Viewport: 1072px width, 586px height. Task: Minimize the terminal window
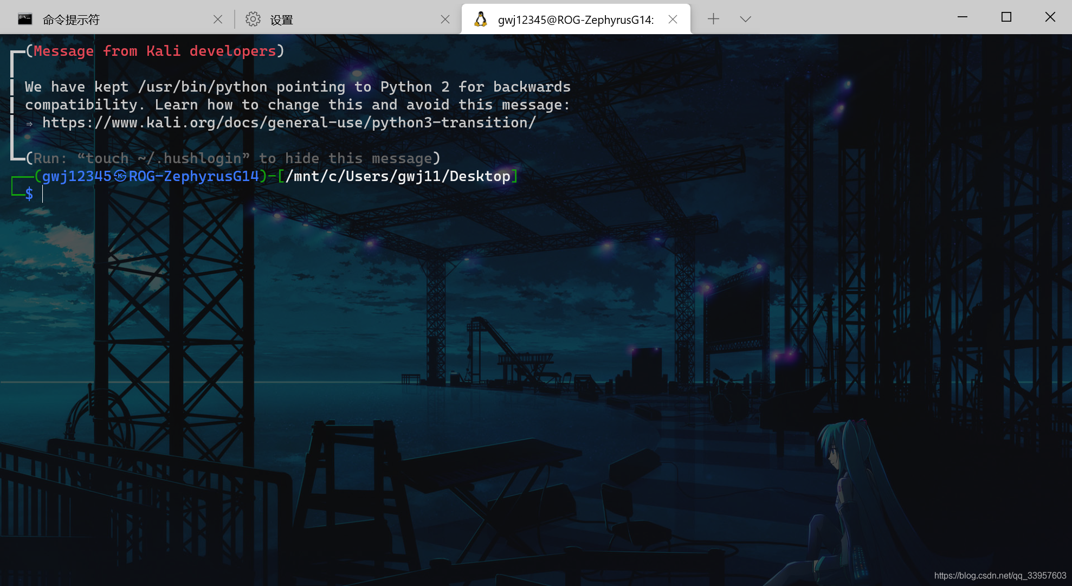(x=963, y=17)
